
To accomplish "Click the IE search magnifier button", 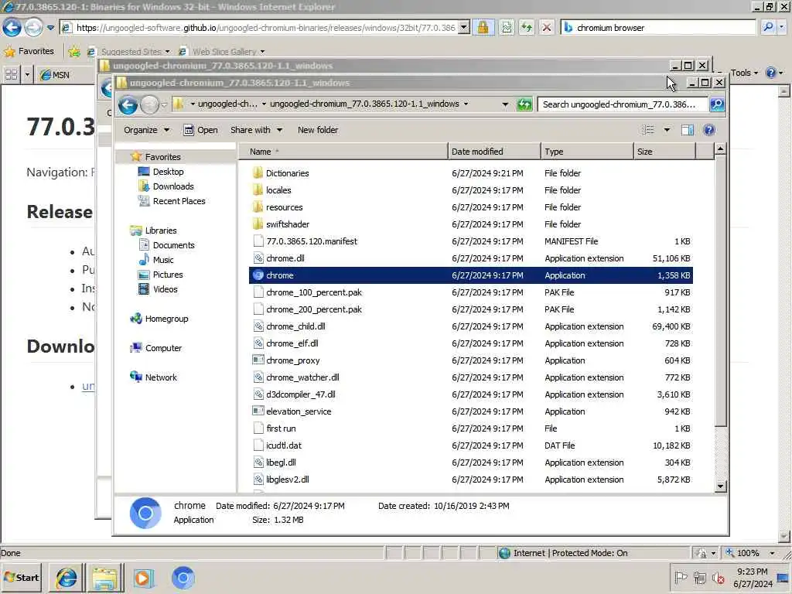I will (768, 27).
